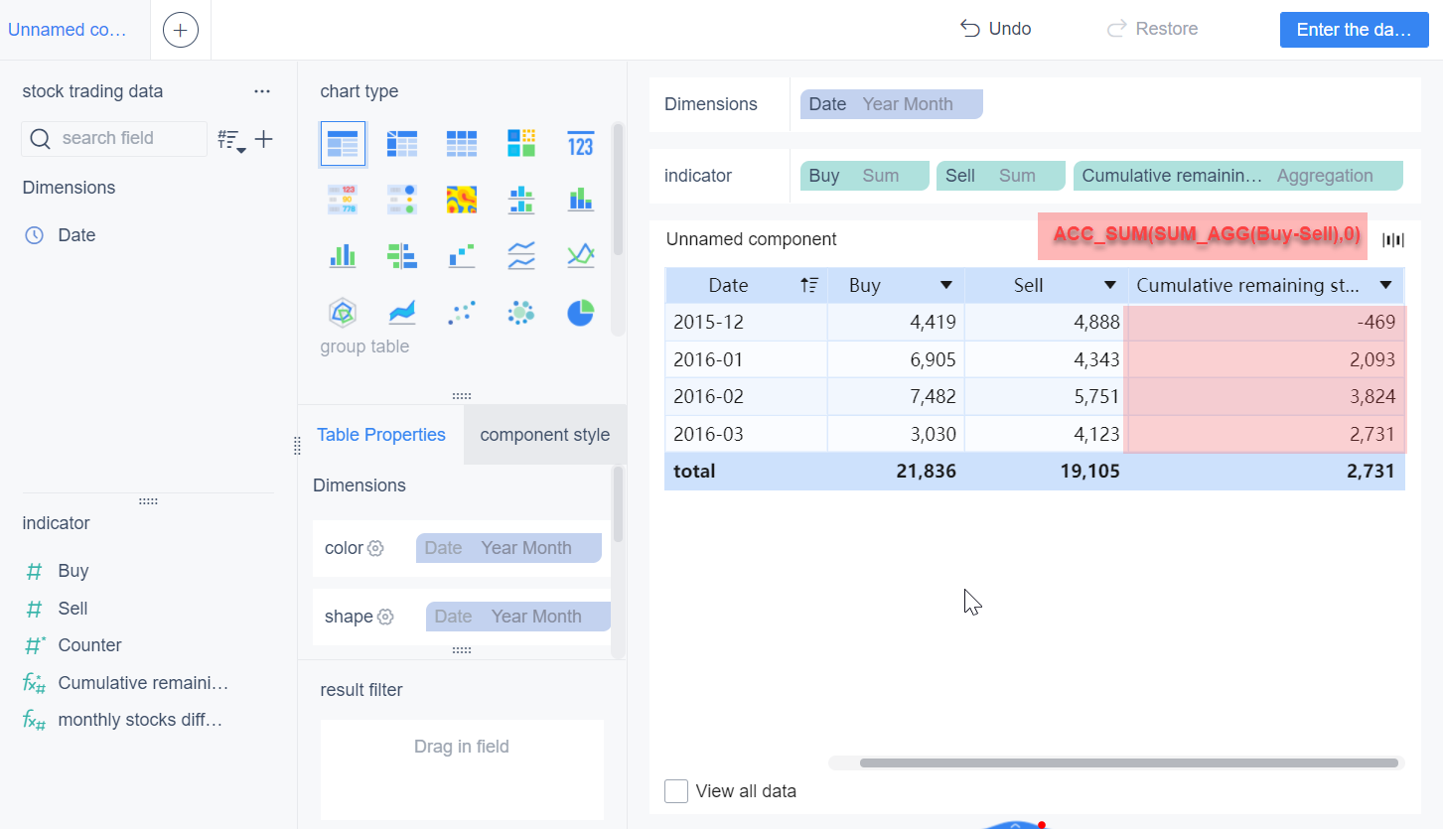This screenshot has height=829, width=1443.
Task: Select the scatter plot chart type
Action: pyautogui.click(x=462, y=313)
